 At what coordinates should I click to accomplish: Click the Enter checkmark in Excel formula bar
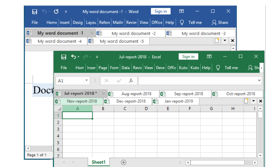point(119,81)
